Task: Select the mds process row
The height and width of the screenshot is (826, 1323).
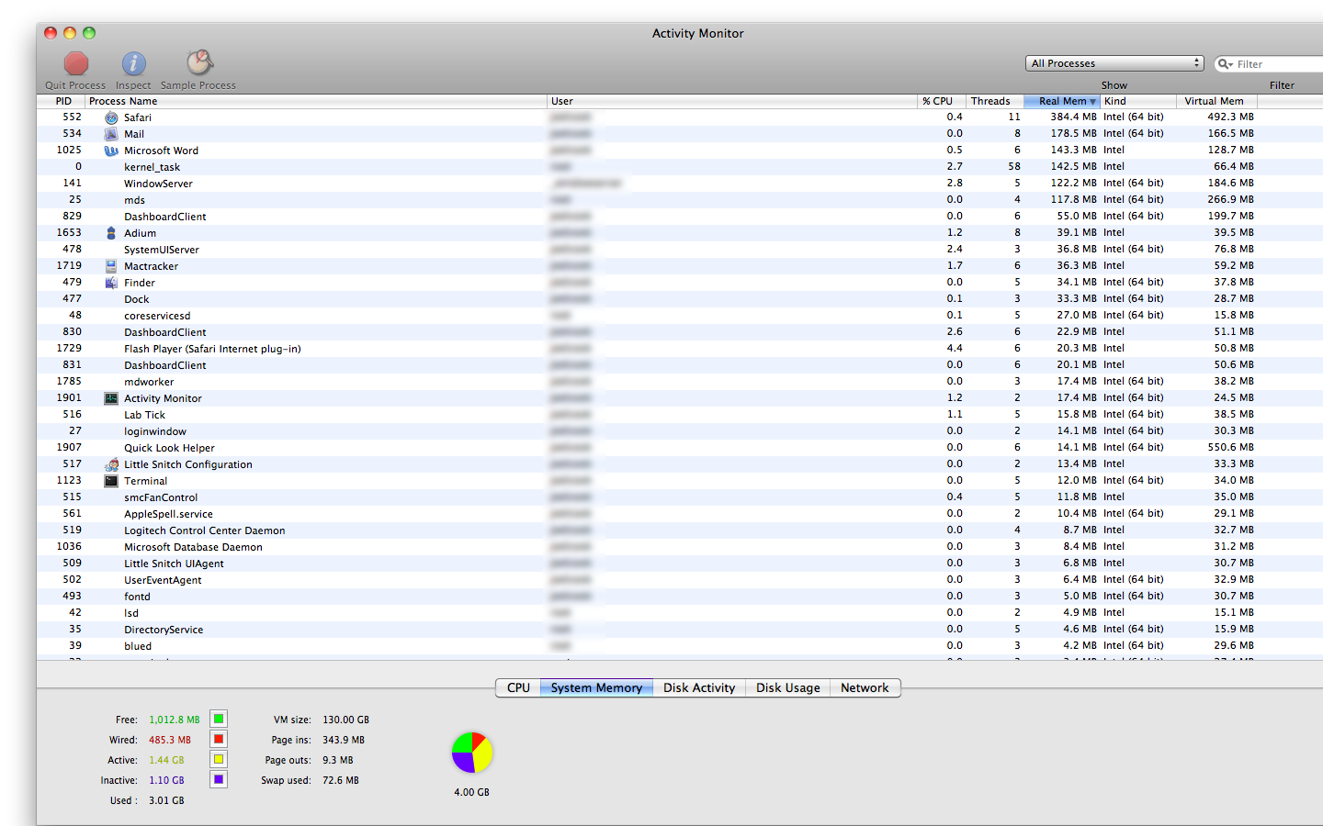Action: (680, 200)
